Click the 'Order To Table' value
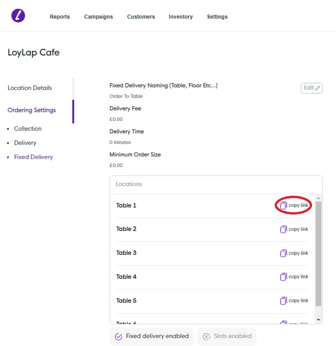 (x=126, y=96)
